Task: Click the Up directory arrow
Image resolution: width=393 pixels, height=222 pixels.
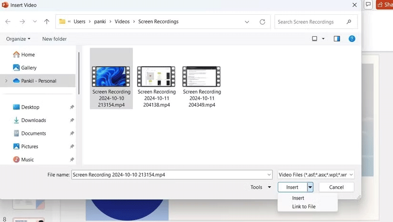Action: [47, 21]
